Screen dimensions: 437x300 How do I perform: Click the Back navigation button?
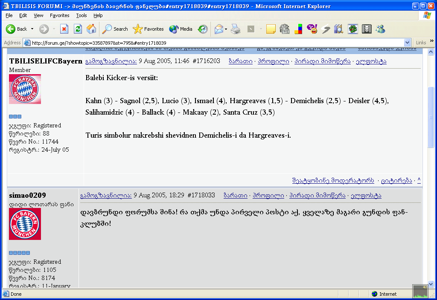click(16, 29)
